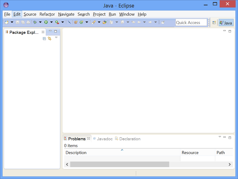Click the Forward navigation arrow icon
This screenshot has height=179, width=238.
coord(150,22)
